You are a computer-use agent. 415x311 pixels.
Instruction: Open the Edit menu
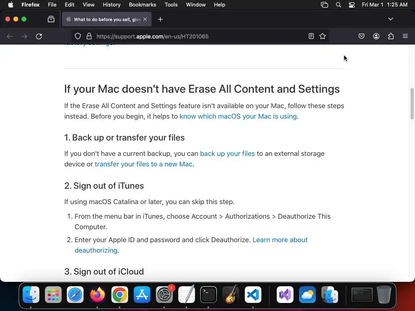pos(69,5)
